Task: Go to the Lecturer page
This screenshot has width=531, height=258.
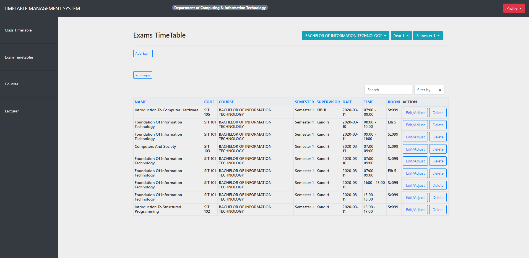Action: pos(12,111)
